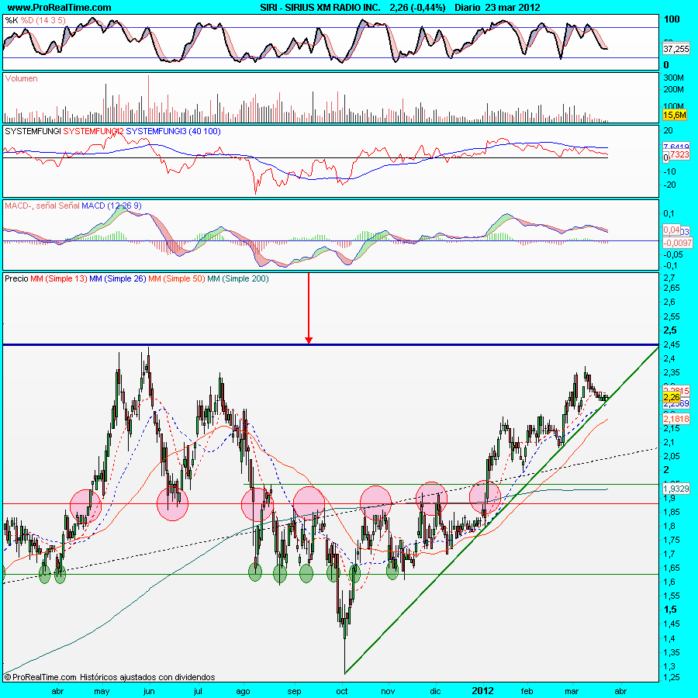Click the 2,7 price axis label
698x698 pixels.
point(669,278)
